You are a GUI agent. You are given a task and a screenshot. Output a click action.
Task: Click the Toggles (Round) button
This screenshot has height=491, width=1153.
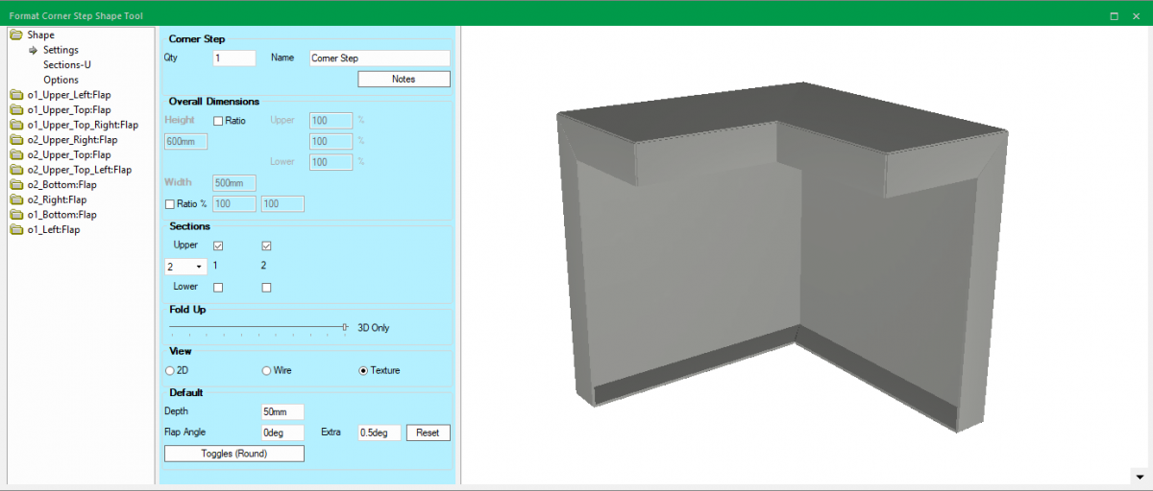234,454
